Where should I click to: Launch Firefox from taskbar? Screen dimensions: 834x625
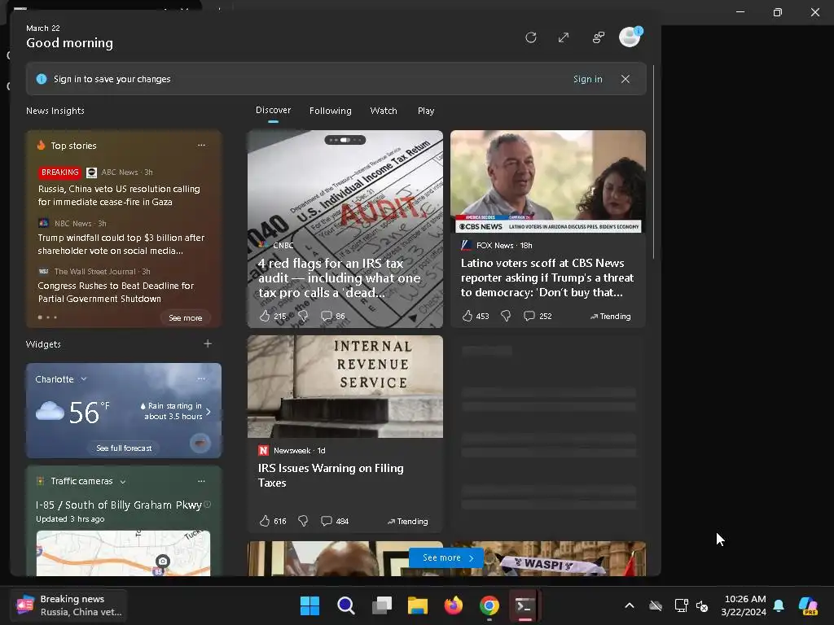point(454,605)
